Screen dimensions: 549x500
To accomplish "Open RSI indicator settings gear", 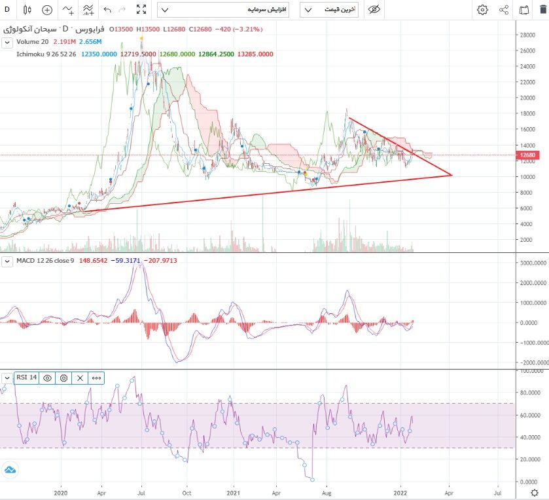I will 63,378.
